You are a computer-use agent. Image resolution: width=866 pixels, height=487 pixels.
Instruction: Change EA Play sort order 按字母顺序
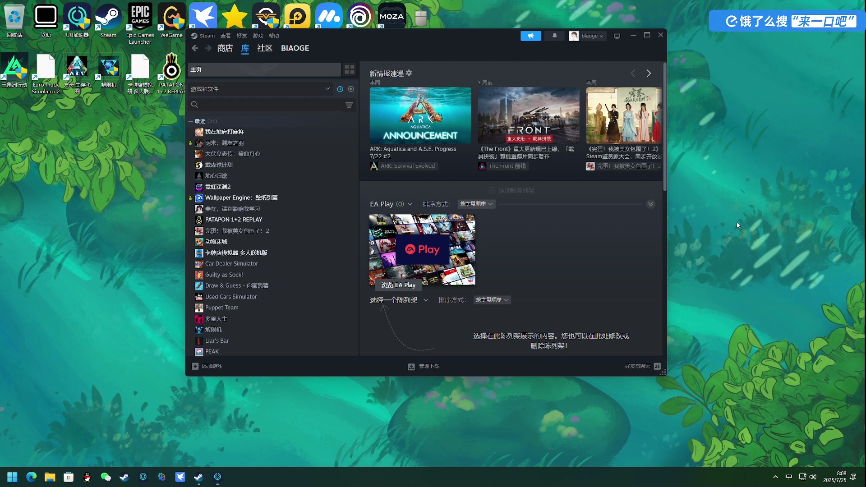point(476,204)
